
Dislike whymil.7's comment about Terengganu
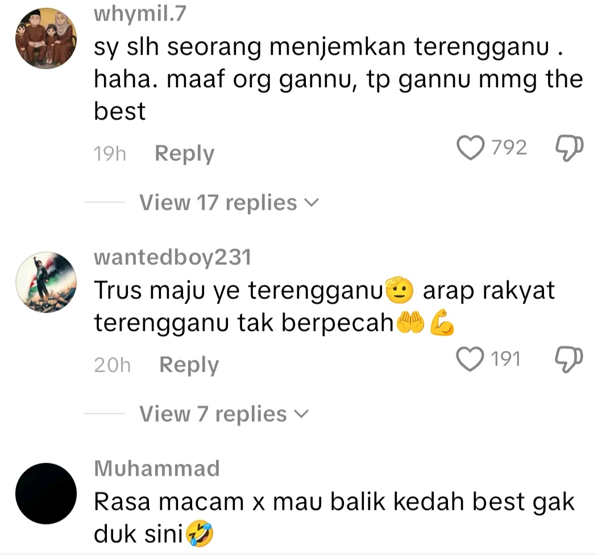tap(569, 148)
